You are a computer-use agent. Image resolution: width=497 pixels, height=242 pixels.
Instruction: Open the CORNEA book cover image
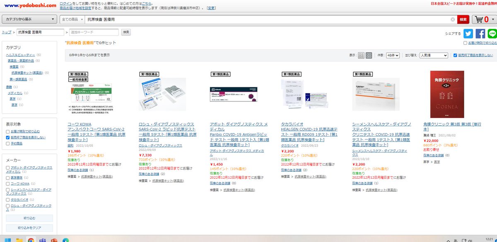point(447,94)
